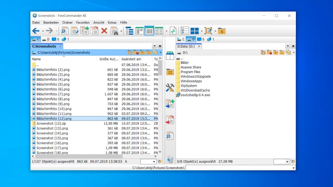Expand panel layout dropdown arrow
This screenshot has height=187, width=333.
[202, 31]
